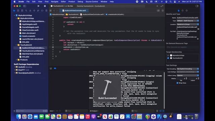Open the Editor menu
This screenshot has height=121, width=215.
[x=63, y=2]
